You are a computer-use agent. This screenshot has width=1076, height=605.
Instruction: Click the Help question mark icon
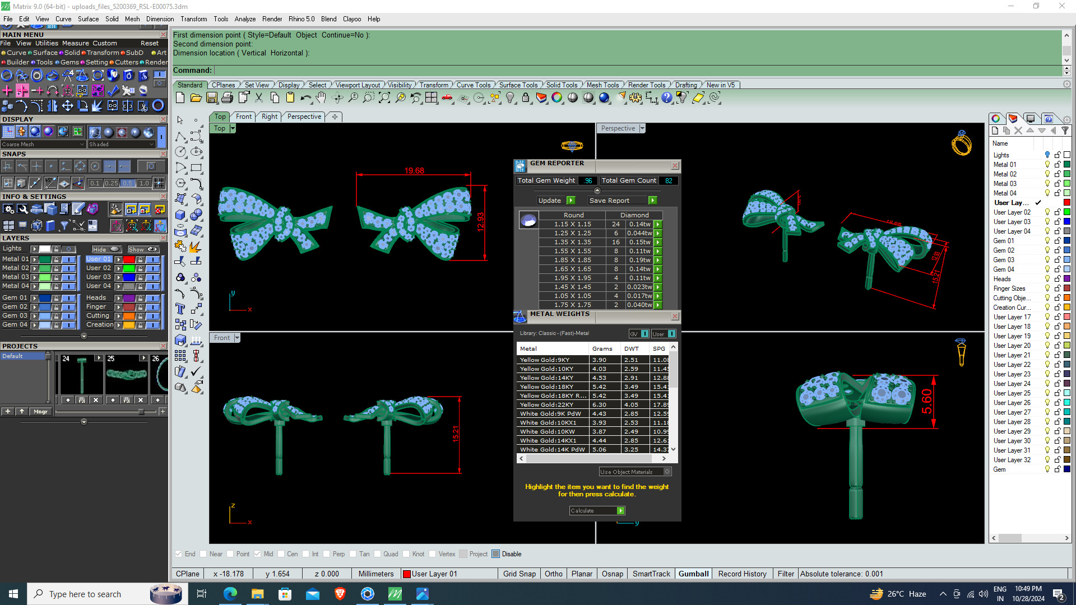[666, 98]
